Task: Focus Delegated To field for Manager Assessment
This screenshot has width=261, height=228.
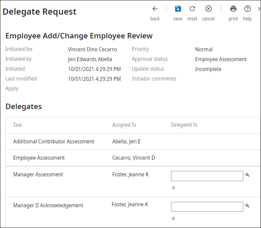Action: (207, 176)
